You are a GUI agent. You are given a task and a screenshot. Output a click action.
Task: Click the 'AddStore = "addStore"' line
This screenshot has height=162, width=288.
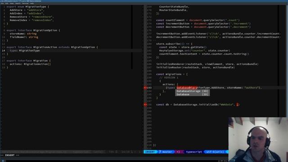click(27, 10)
